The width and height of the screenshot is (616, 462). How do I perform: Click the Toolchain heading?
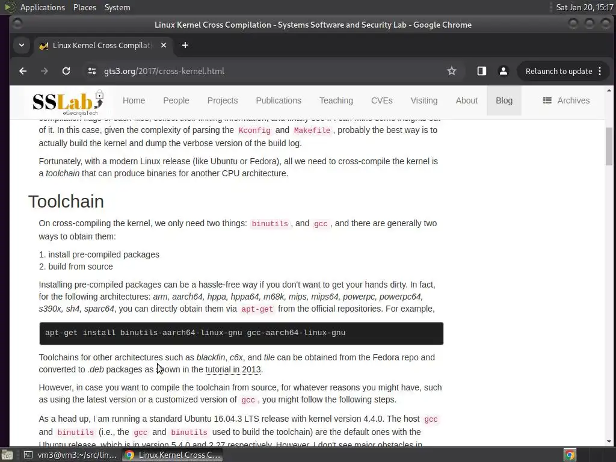click(x=66, y=202)
